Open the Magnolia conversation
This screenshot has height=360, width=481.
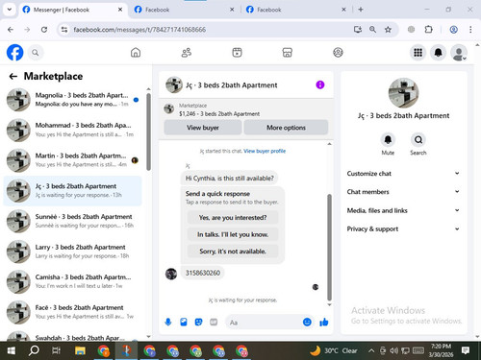tap(72, 100)
